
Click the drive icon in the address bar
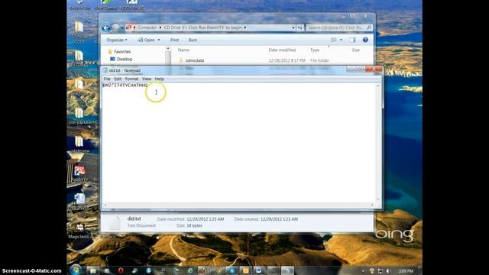(x=129, y=27)
